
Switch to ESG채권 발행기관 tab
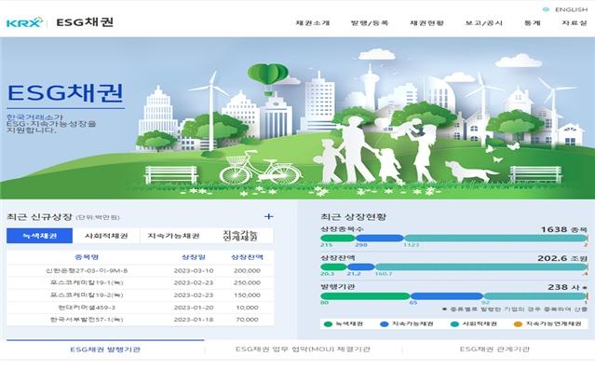[x=105, y=349]
